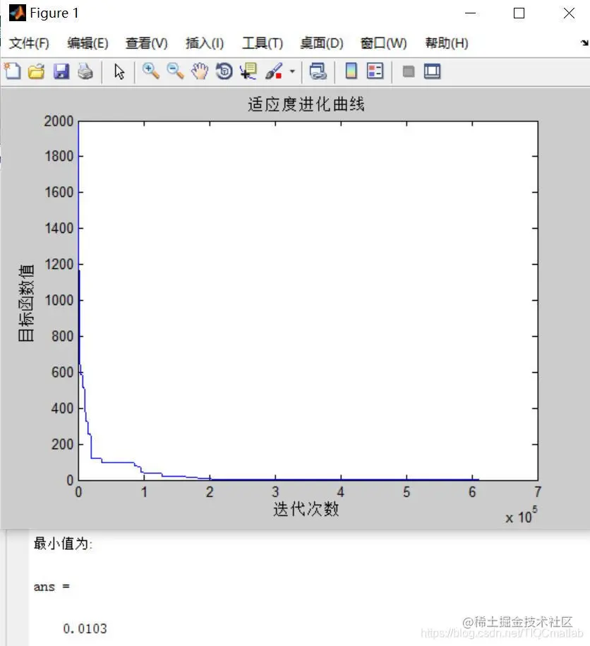The width and height of the screenshot is (590, 646).
Task: Open the 工具(T) menu
Action: (263, 43)
